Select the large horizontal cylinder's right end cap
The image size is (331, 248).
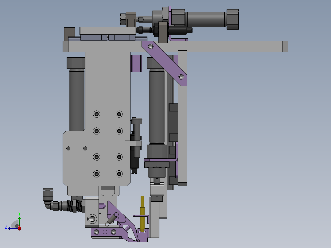(x=233, y=19)
